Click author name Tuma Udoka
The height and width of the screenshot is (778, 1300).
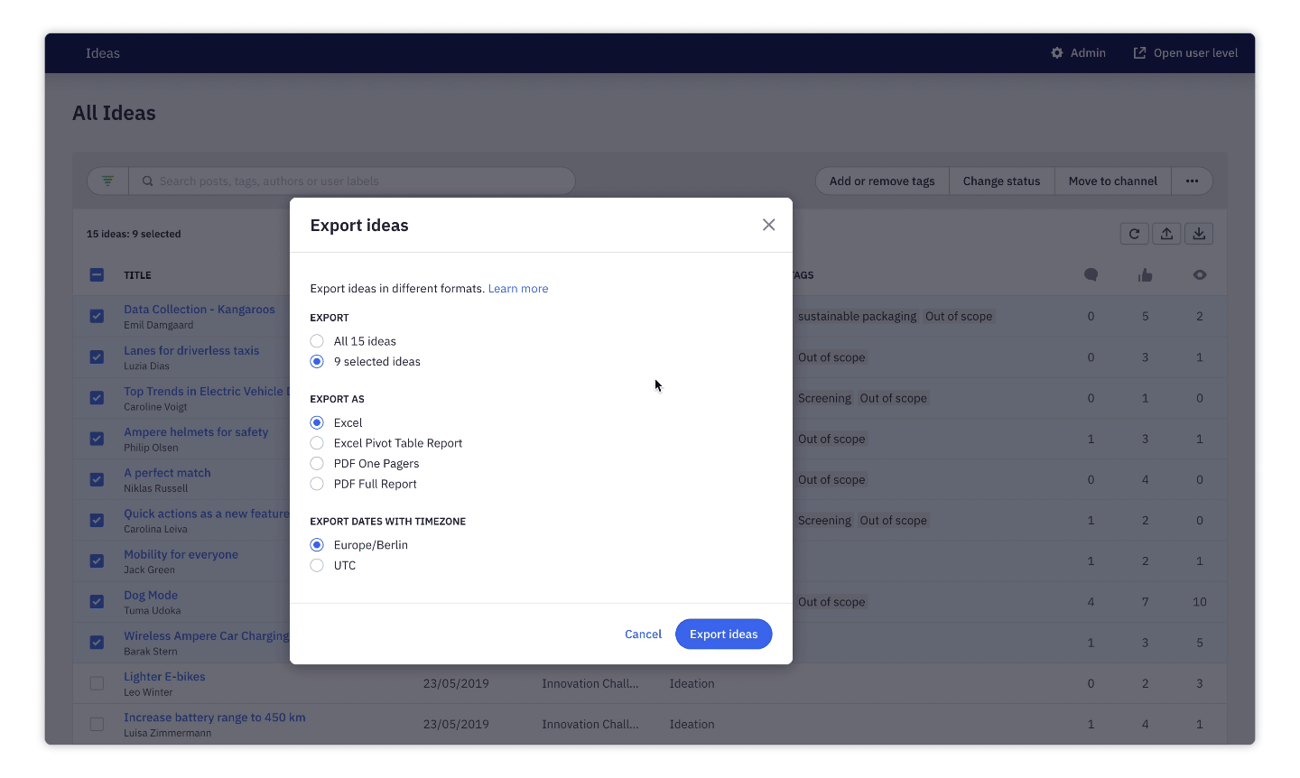(152, 611)
